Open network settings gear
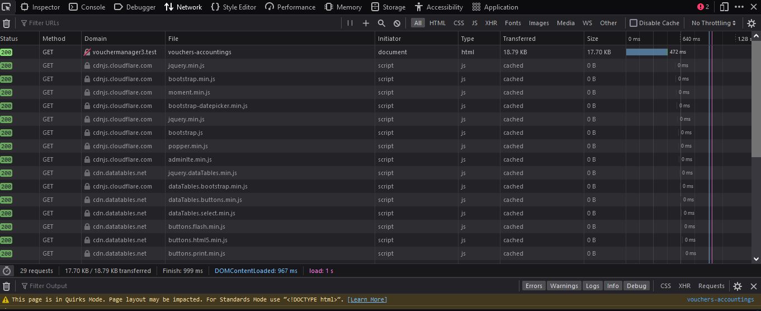Image resolution: width=761 pixels, height=311 pixels. (x=751, y=23)
